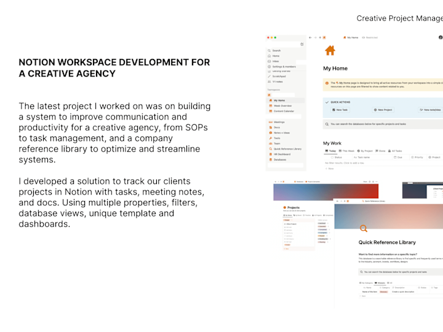Click the search databases callout on My Home
Image resolution: width=443 pixels, height=332 pixels.
[x=383, y=124]
